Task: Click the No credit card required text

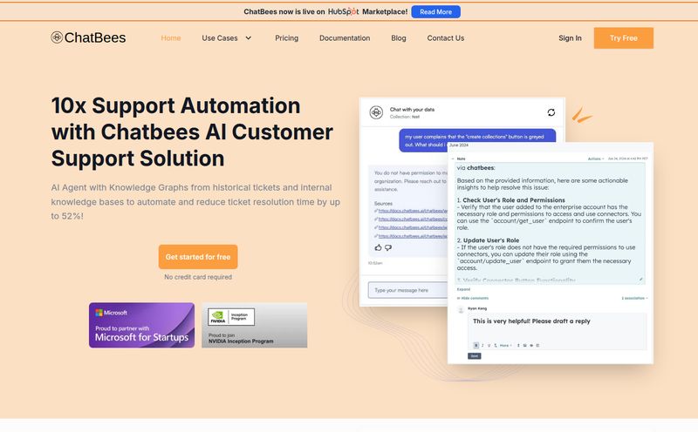Action: pos(198,277)
